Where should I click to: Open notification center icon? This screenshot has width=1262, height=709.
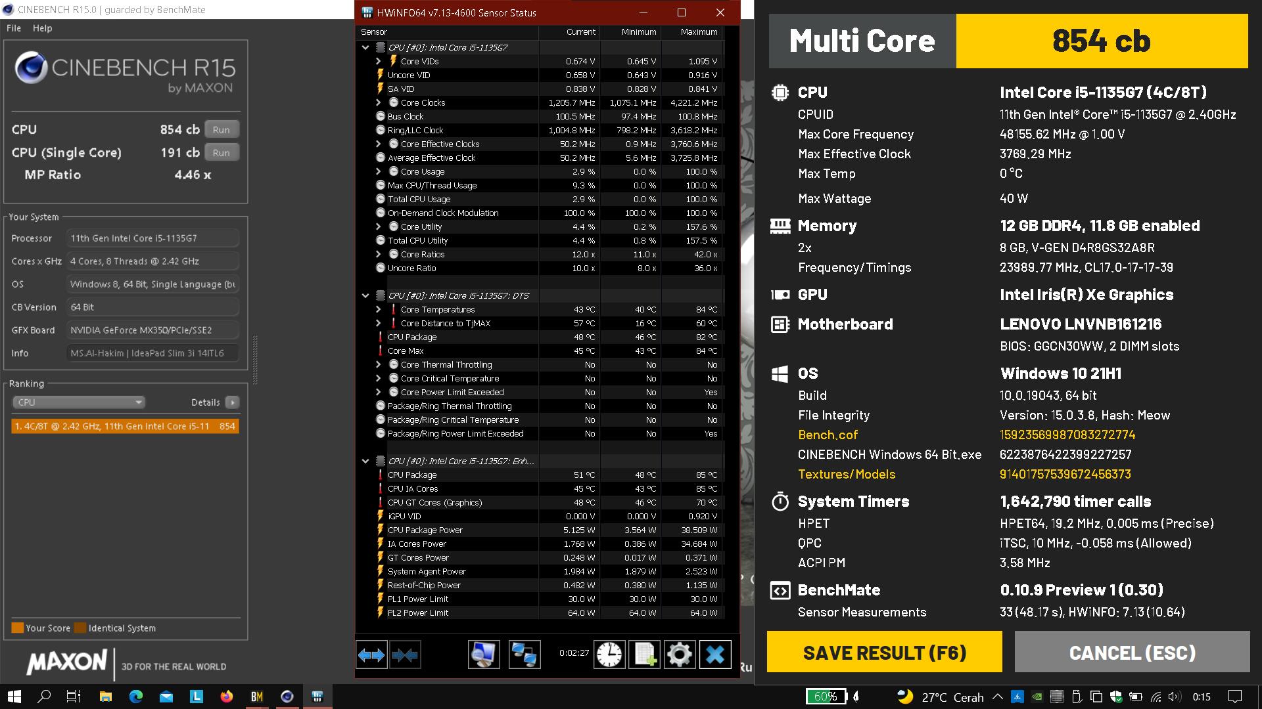point(1235,697)
